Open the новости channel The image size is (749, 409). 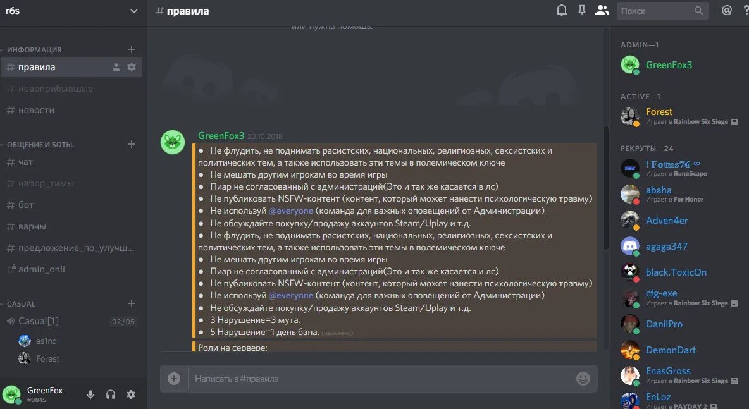(x=71, y=110)
